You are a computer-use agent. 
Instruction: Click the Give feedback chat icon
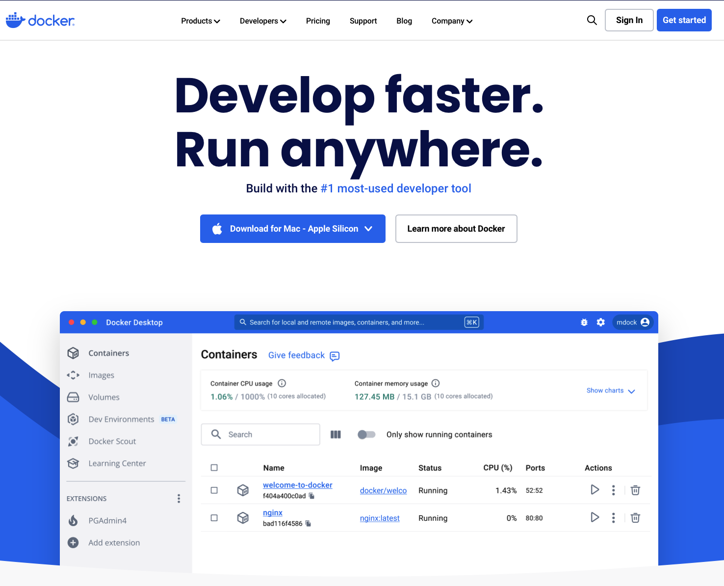tap(335, 356)
